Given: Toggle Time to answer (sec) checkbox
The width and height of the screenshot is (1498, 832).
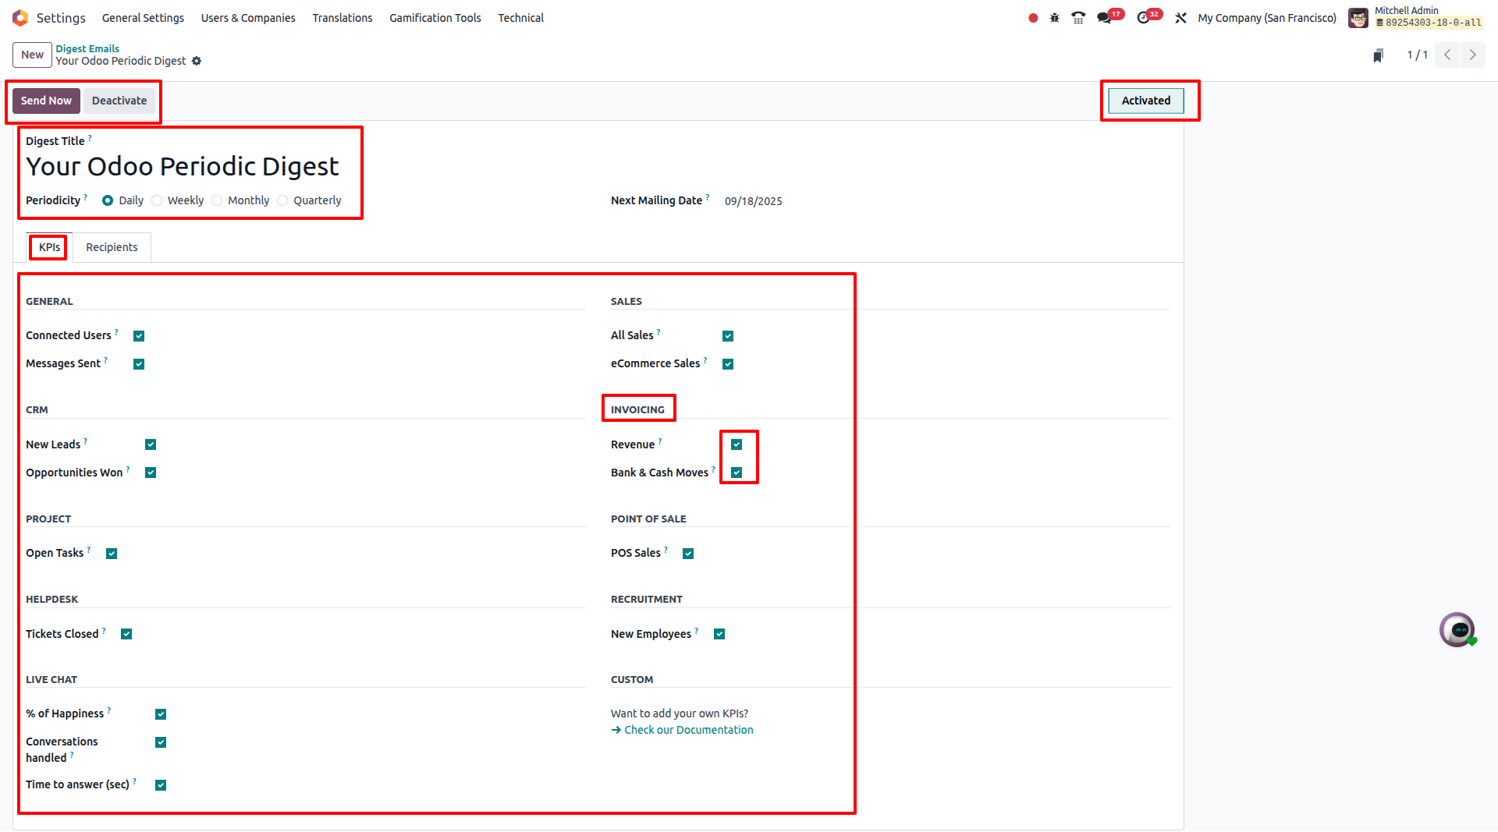Looking at the screenshot, I should click(x=161, y=785).
